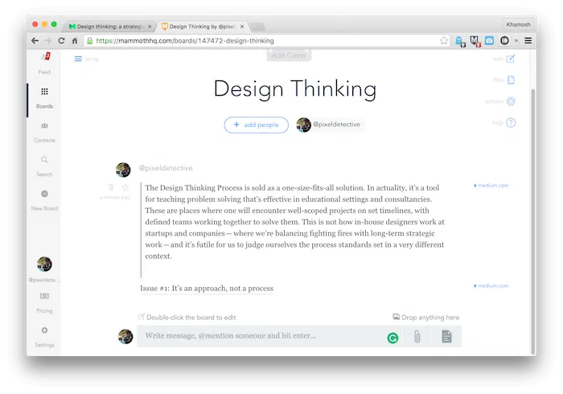Click the page vertical scrollbar
Viewport: 563px width, 394px height.
[x=532, y=222]
